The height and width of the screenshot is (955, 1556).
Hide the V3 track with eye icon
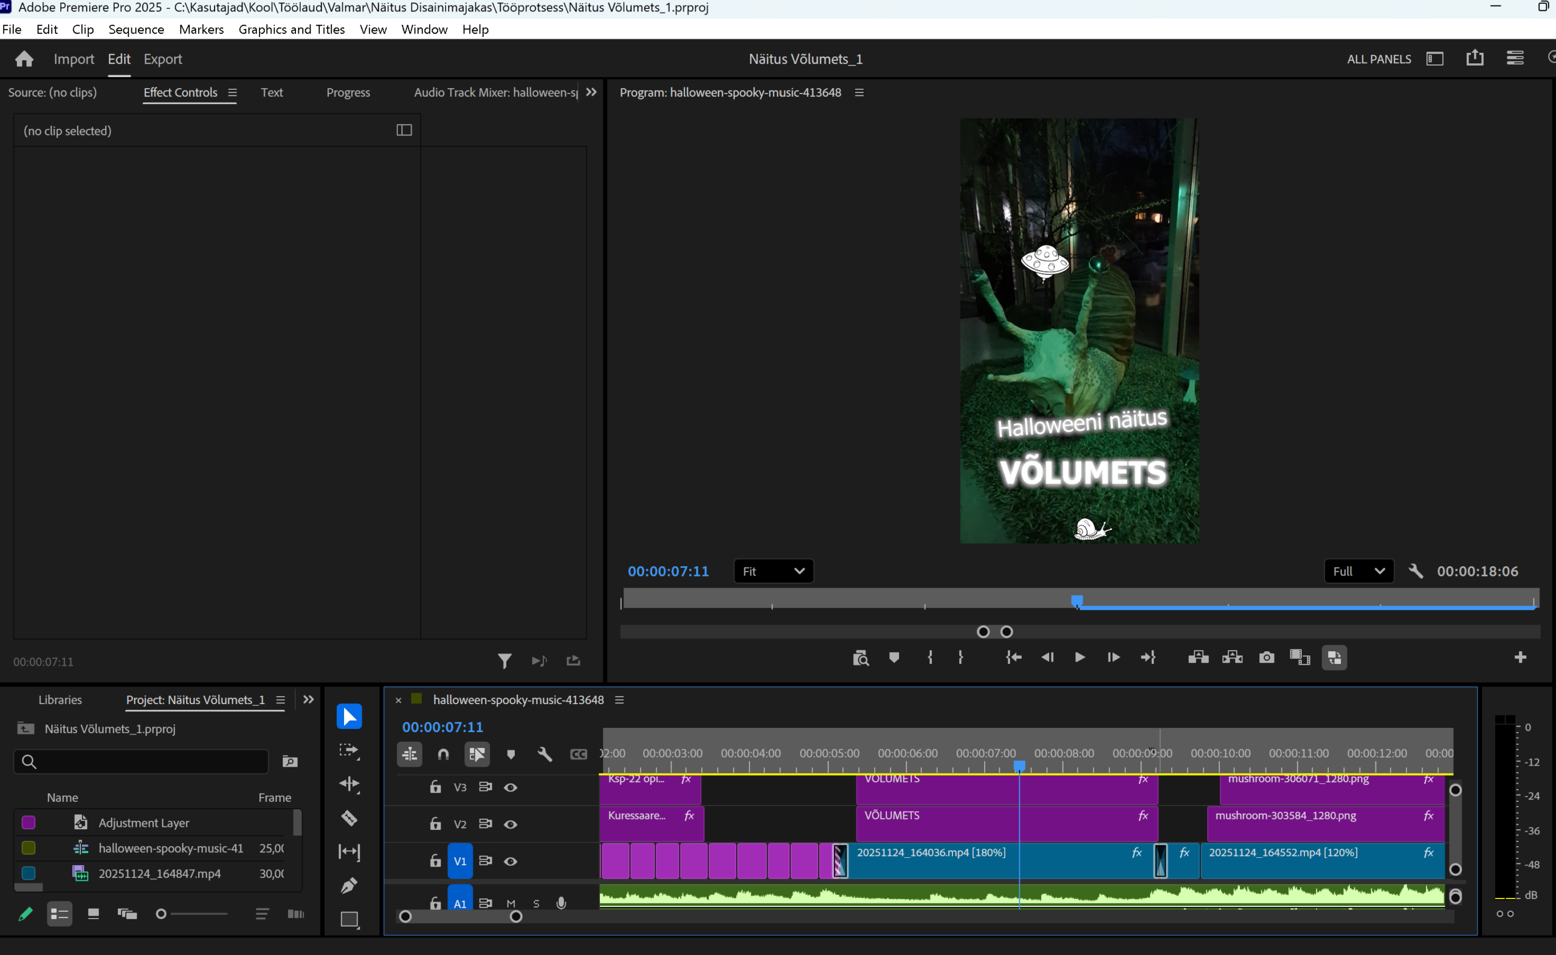coord(511,787)
